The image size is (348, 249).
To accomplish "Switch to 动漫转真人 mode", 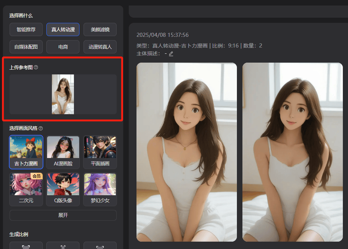I will (100, 47).
